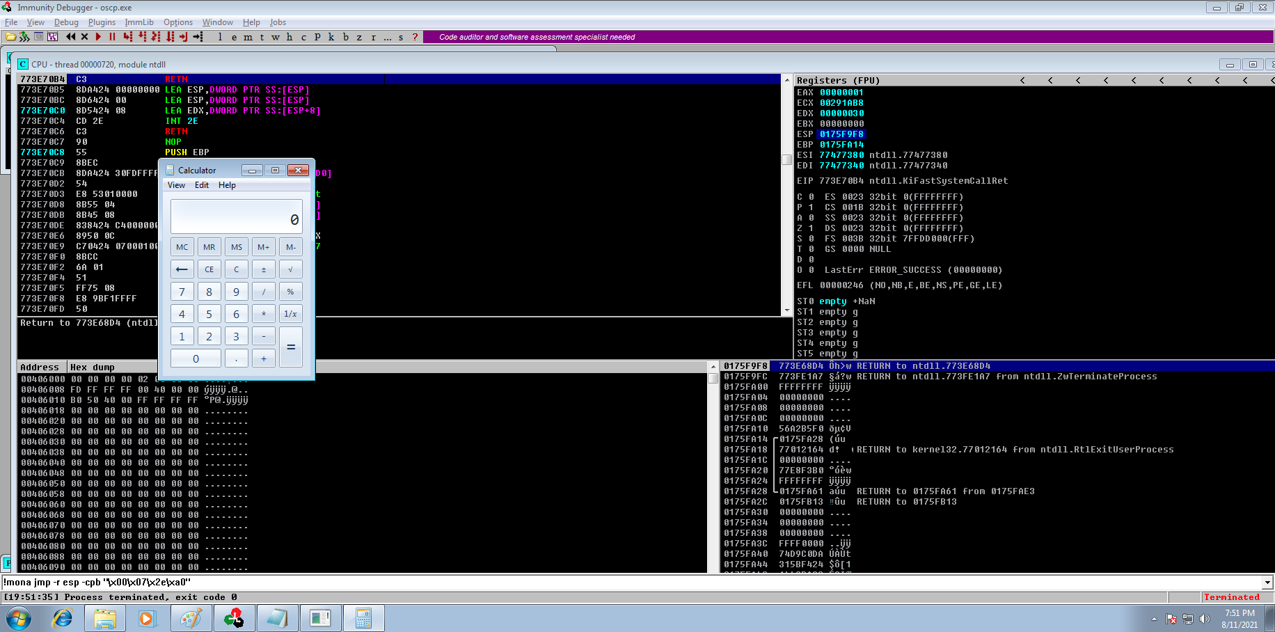The height and width of the screenshot is (632, 1275).
Task: Click the Execute till return icon
Action: 184,37
